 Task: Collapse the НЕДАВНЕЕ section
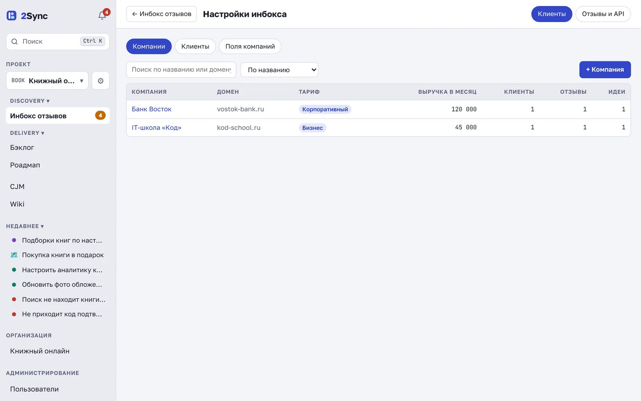25,226
